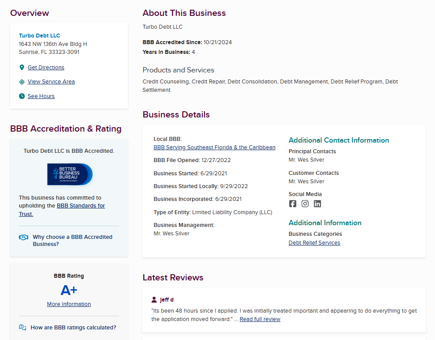This screenshot has width=435, height=340.
Task: Click the user avatar icon next to jeff d
Action: [x=154, y=299]
